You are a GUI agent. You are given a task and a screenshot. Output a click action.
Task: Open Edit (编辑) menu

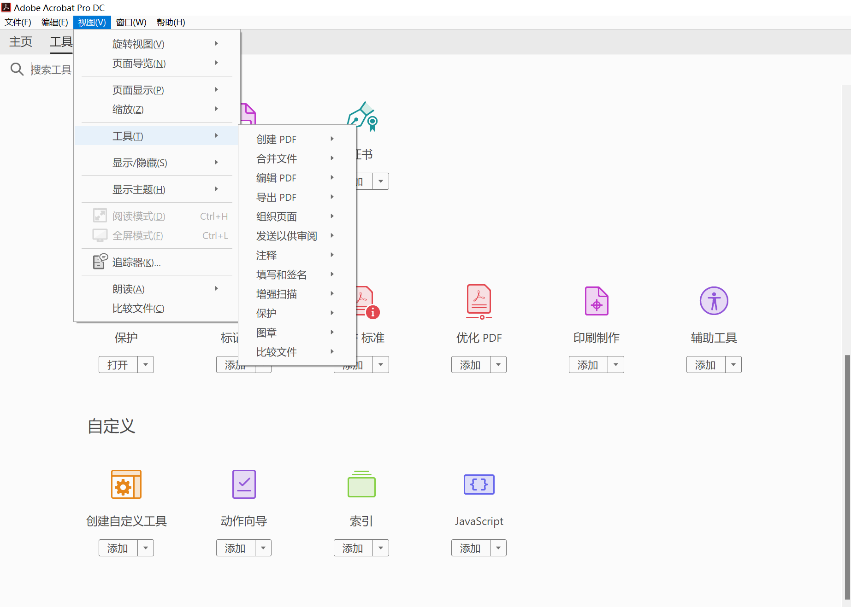[x=54, y=22]
